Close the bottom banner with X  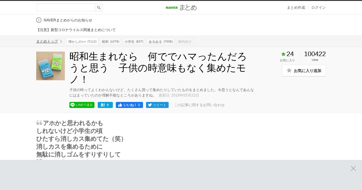click(x=353, y=168)
